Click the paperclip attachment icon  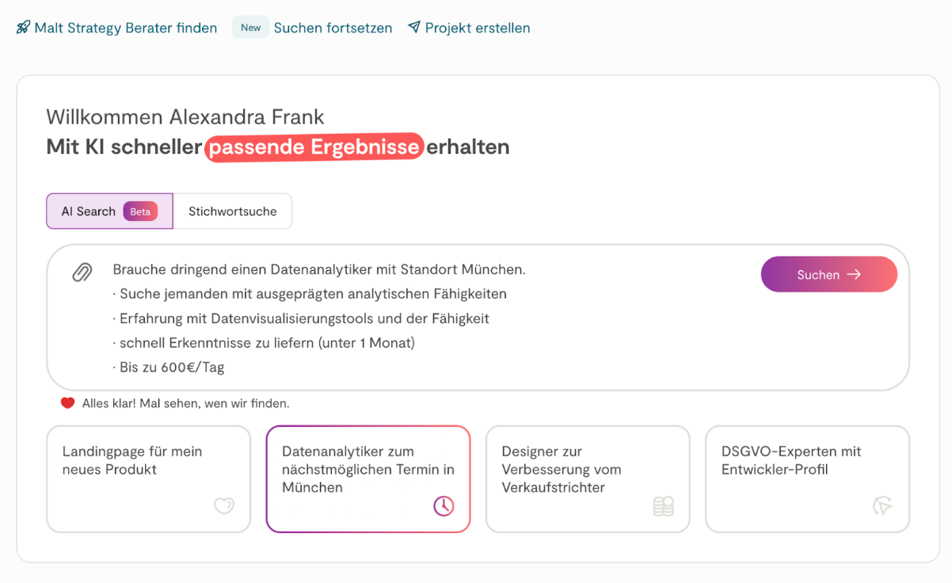pos(82,273)
